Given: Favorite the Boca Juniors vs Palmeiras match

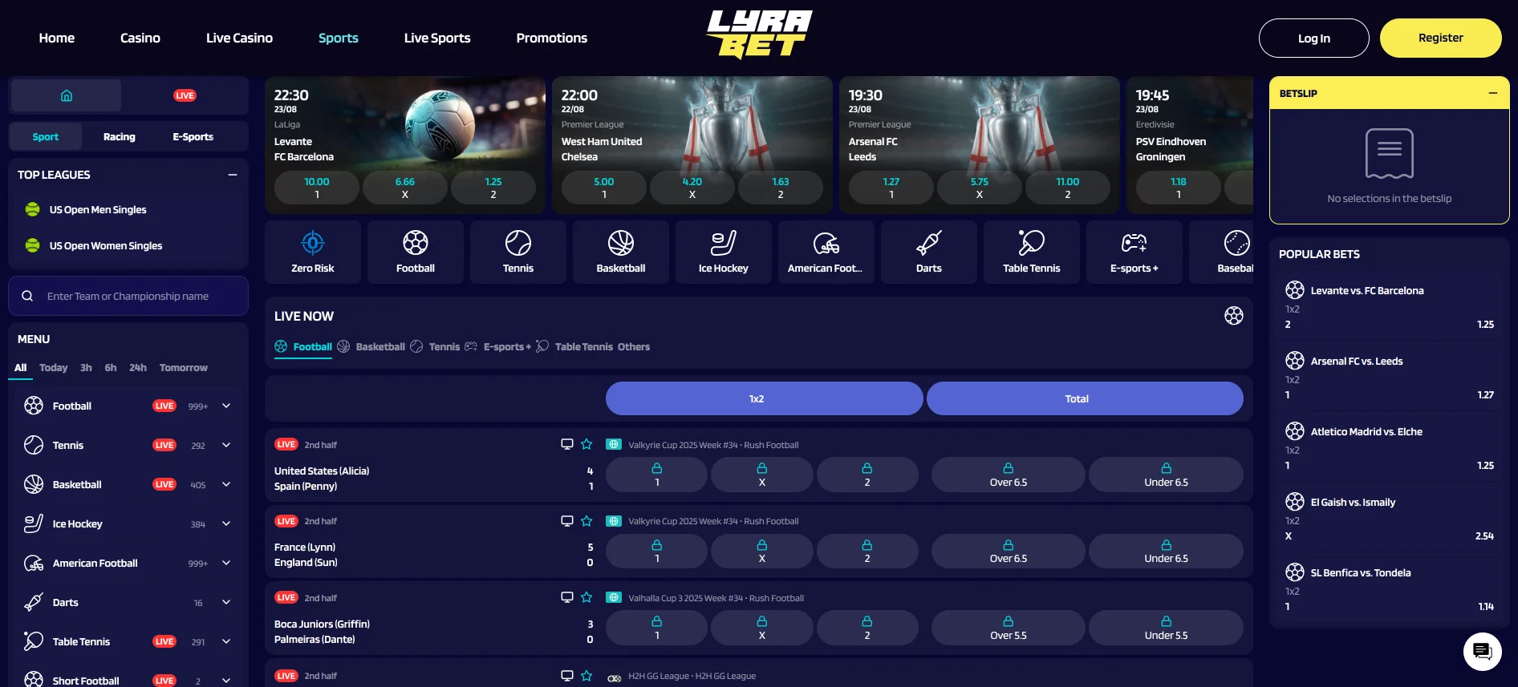Looking at the screenshot, I should click(586, 597).
